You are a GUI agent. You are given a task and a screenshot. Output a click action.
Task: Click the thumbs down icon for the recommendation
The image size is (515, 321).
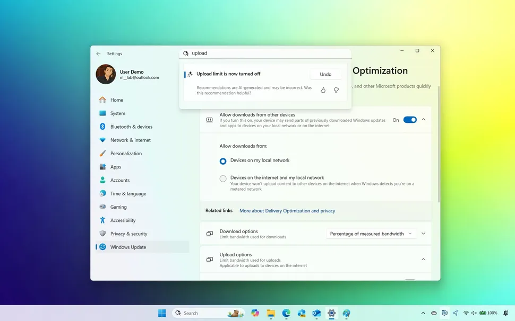[x=336, y=90]
